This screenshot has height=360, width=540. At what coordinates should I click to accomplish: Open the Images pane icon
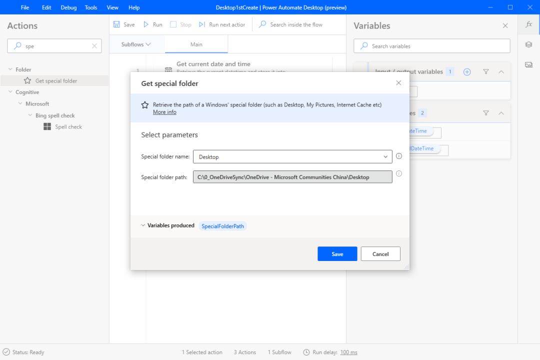tap(528, 65)
